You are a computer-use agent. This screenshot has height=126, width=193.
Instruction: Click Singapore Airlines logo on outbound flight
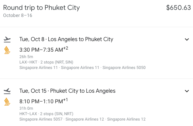pos(7,50)
